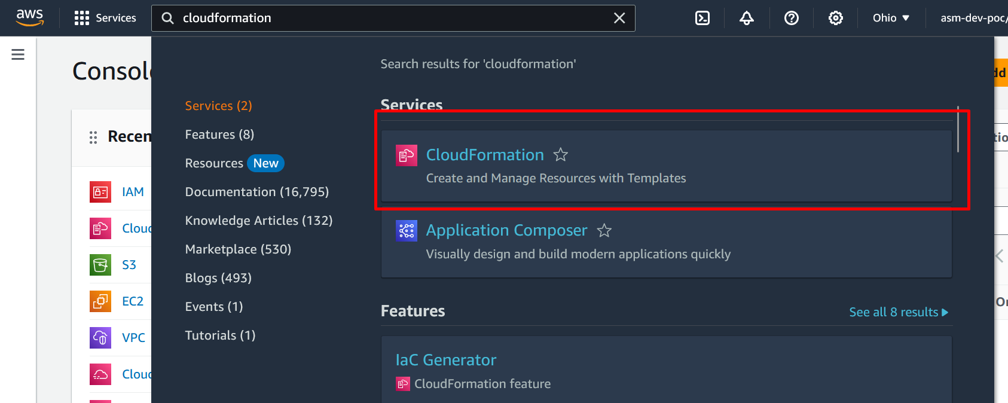Favorite CloudFormation with the star
This screenshot has width=1008, height=403.
click(x=561, y=155)
